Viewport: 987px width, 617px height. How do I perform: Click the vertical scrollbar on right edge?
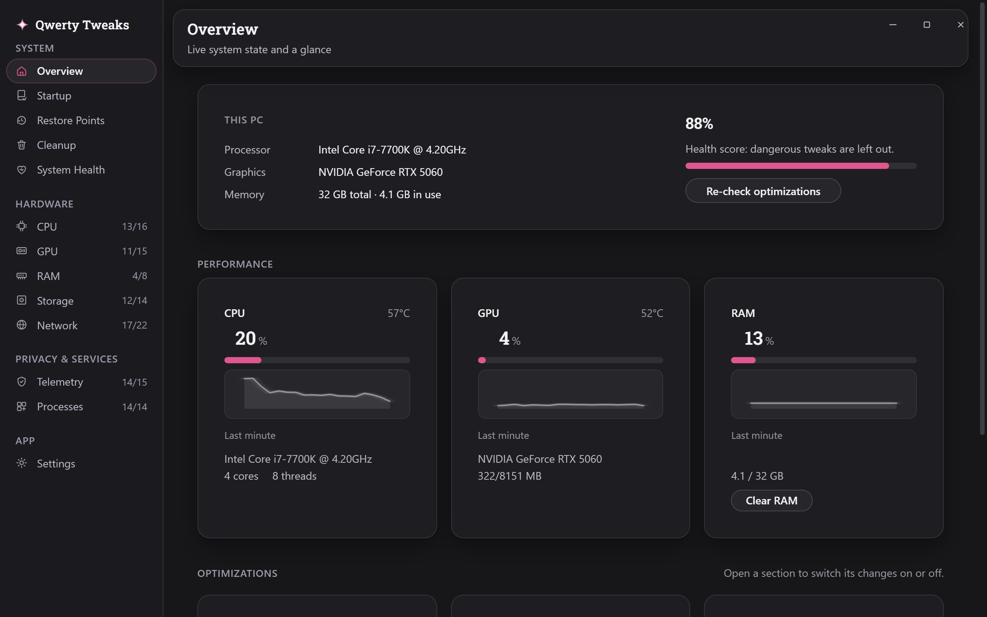[982, 219]
